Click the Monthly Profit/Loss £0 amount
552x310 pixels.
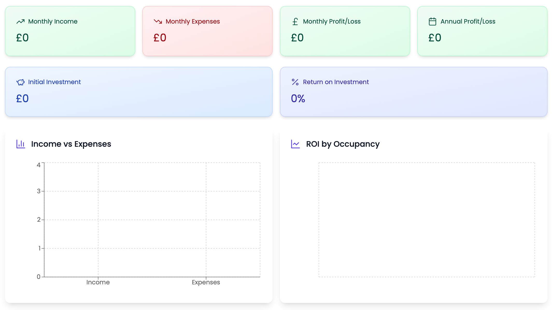297,38
